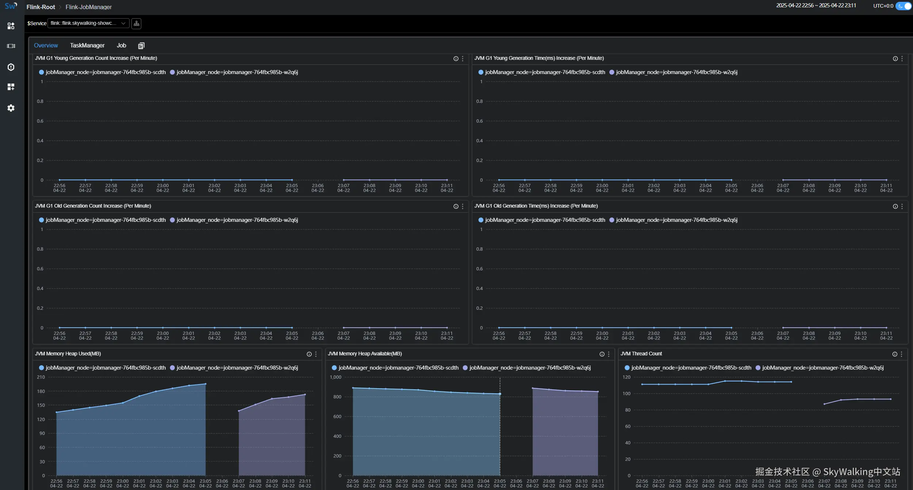Viewport: 913px width, 490px height.
Task: Click the dashboard widgets sidebar icon
Action: [x=11, y=26]
